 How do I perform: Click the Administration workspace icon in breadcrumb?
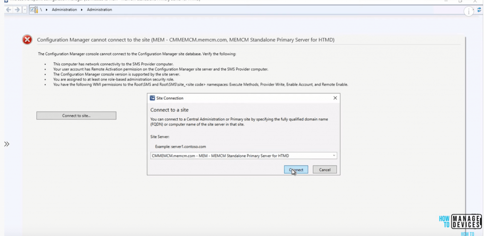(x=34, y=10)
